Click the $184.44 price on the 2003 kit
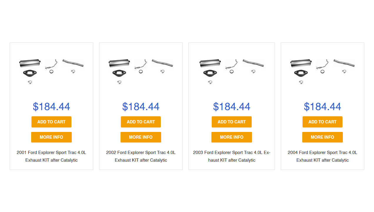This screenshot has height=212, width=374. coord(231,106)
